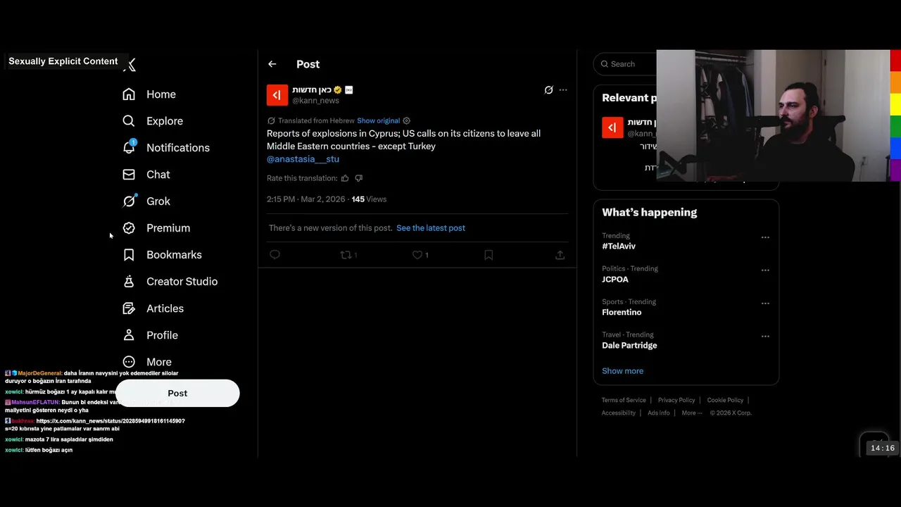
Task: Open options for Dale Partridge trend
Action: 765,337
